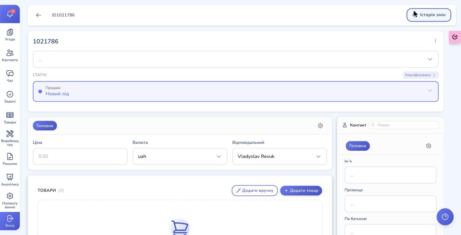Open the Валюта dropdown showing uah

coord(180,156)
